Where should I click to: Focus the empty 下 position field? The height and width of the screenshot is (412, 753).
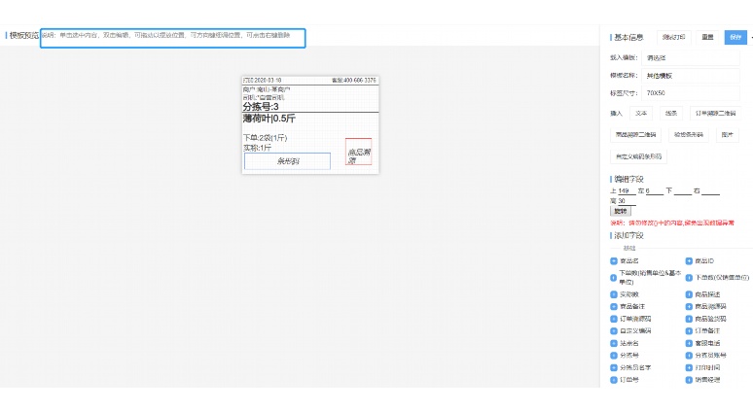point(682,190)
